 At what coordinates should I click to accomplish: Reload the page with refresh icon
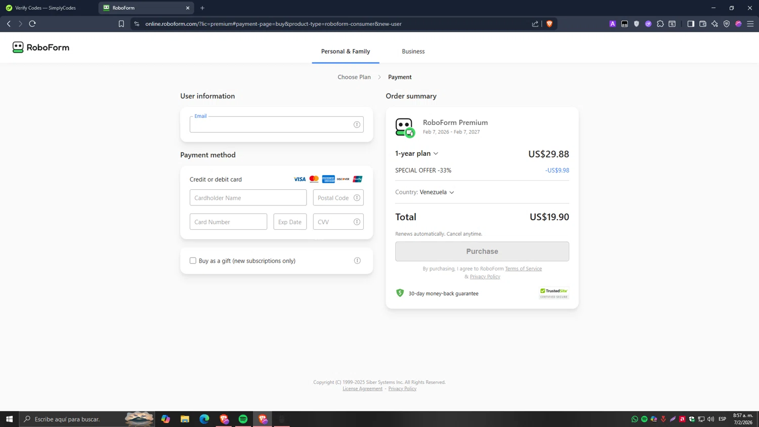(32, 24)
